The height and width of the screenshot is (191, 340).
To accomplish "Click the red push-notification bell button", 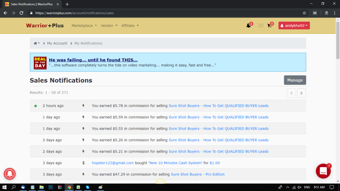I will click(x=10, y=174).
